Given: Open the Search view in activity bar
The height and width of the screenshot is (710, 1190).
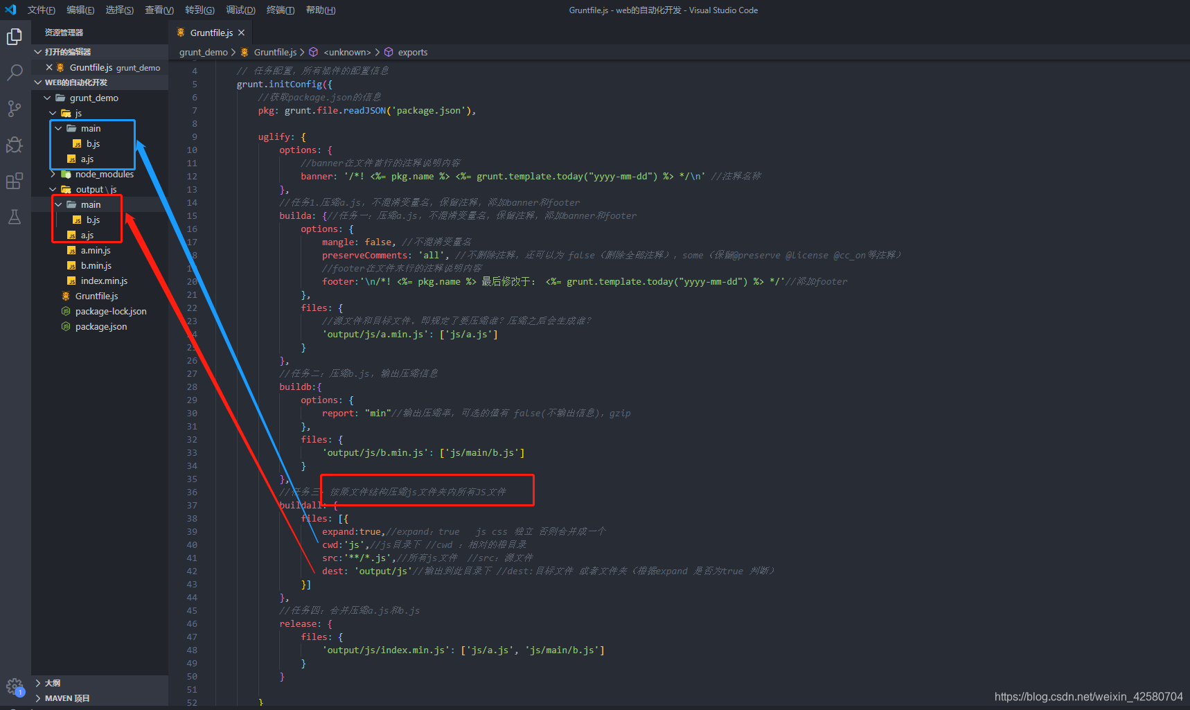Looking at the screenshot, I should click(x=15, y=72).
